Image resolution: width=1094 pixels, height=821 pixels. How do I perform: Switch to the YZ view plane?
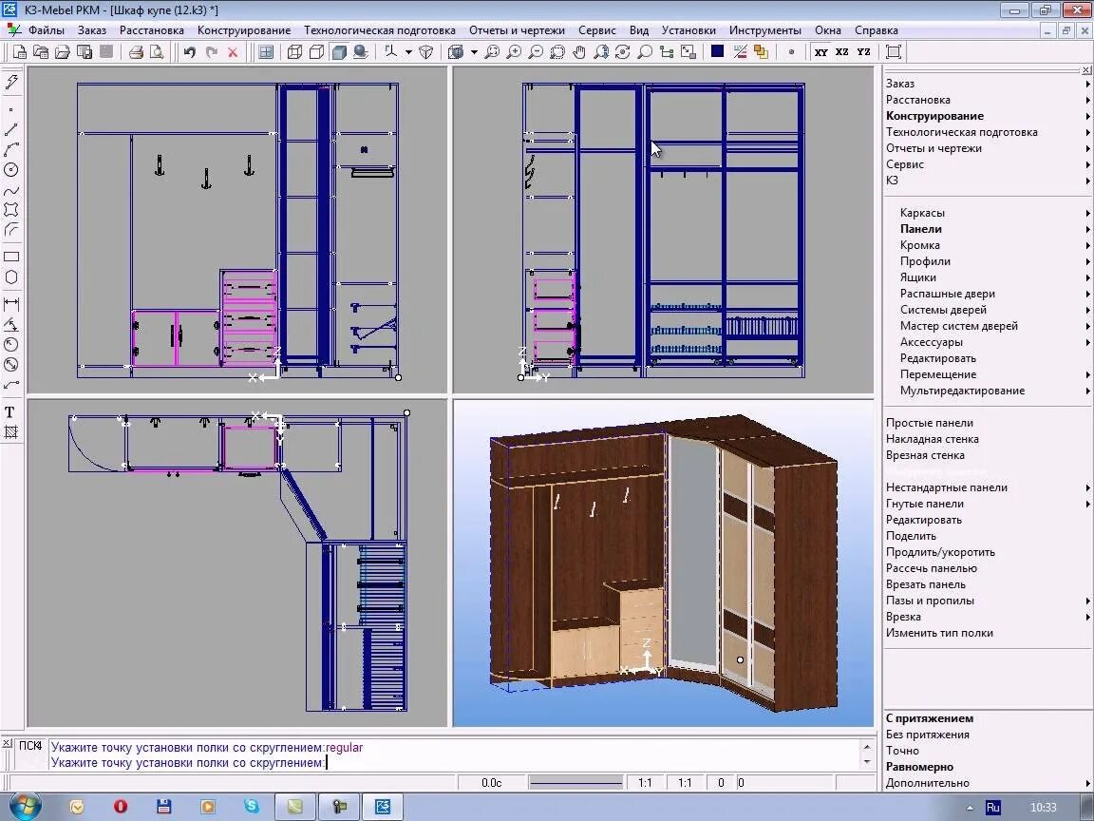tap(864, 51)
